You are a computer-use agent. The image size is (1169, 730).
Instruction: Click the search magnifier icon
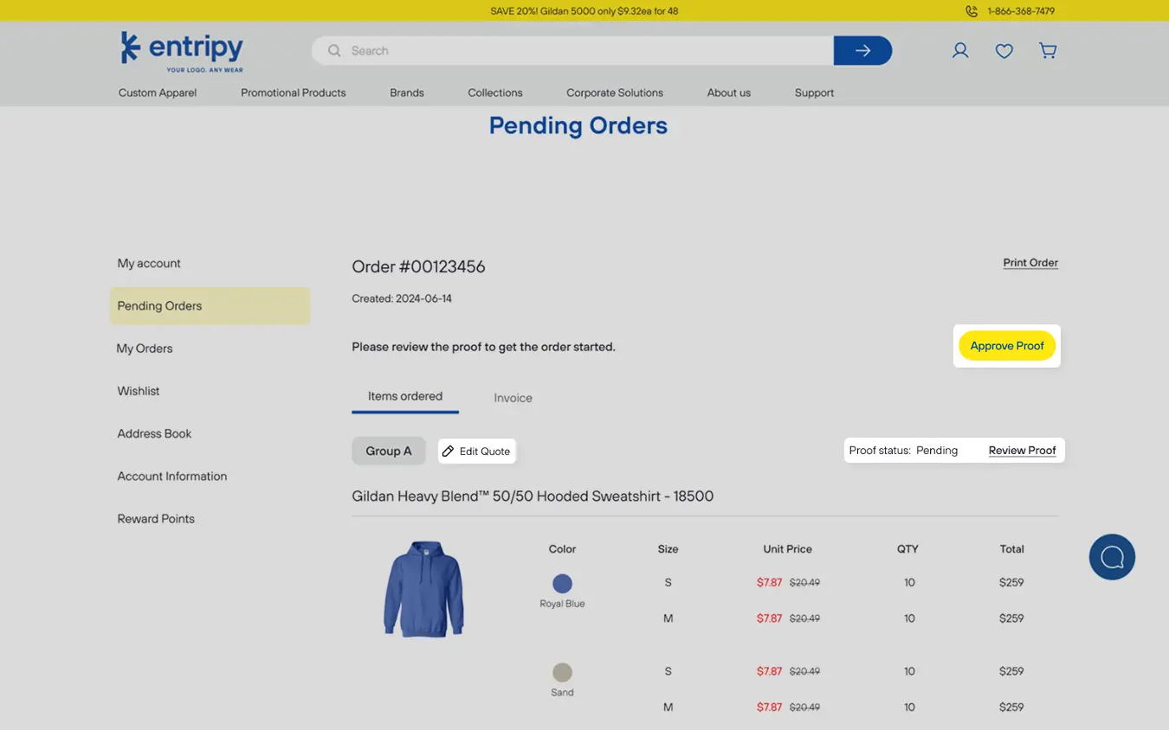tap(334, 51)
